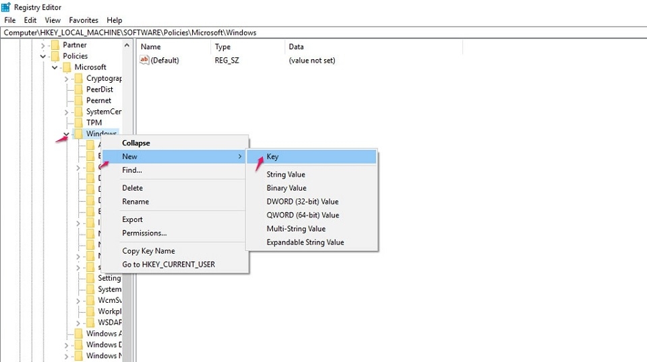
Task: Open the Help menu
Action: [x=115, y=20]
